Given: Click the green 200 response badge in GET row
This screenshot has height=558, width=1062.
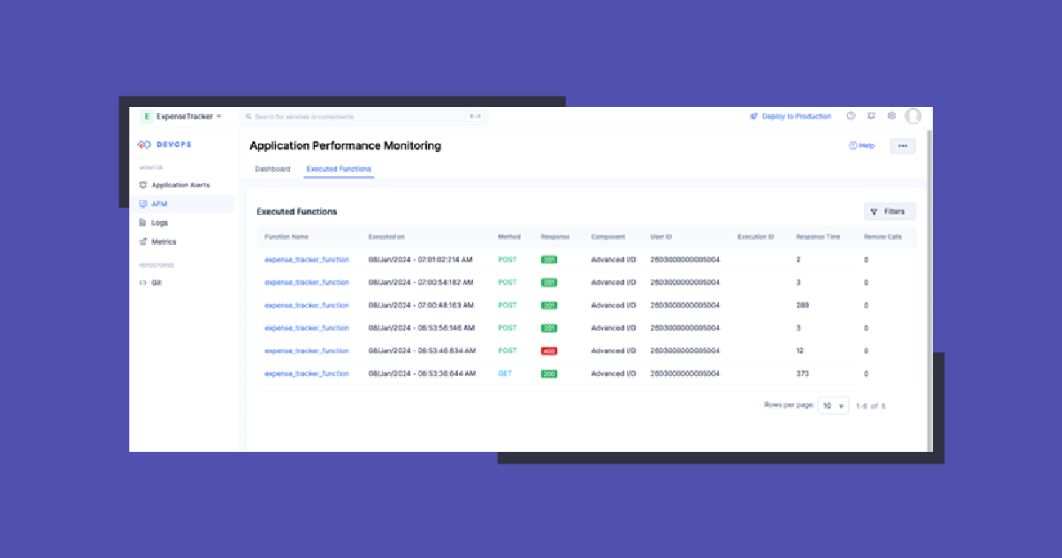Looking at the screenshot, I should pos(549,374).
